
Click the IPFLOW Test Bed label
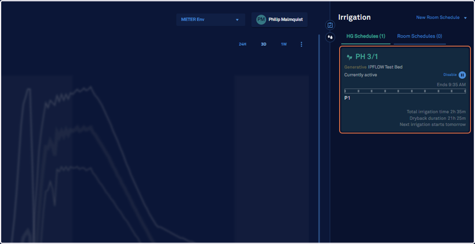click(385, 67)
